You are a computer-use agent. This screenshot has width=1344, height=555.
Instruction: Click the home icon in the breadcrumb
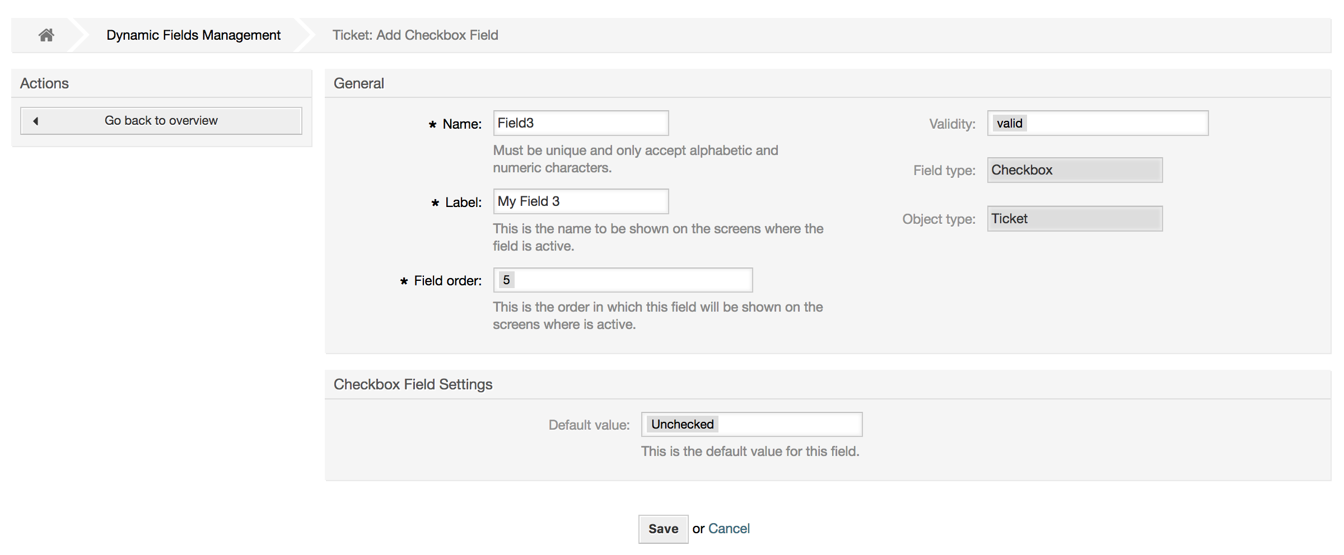point(46,35)
